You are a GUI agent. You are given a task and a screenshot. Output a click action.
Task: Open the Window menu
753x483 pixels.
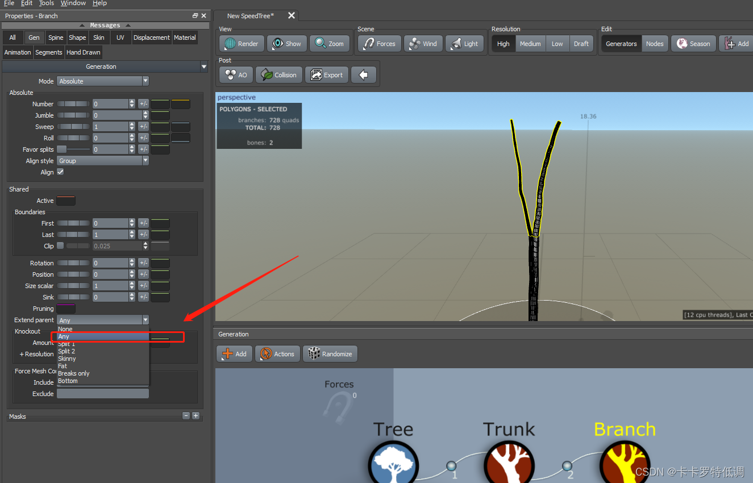pyautogui.click(x=73, y=3)
